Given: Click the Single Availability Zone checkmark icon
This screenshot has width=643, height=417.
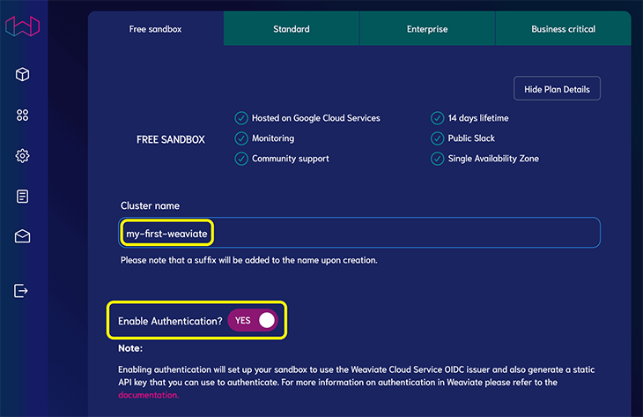Looking at the screenshot, I should pyautogui.click(x=437, y=159).
